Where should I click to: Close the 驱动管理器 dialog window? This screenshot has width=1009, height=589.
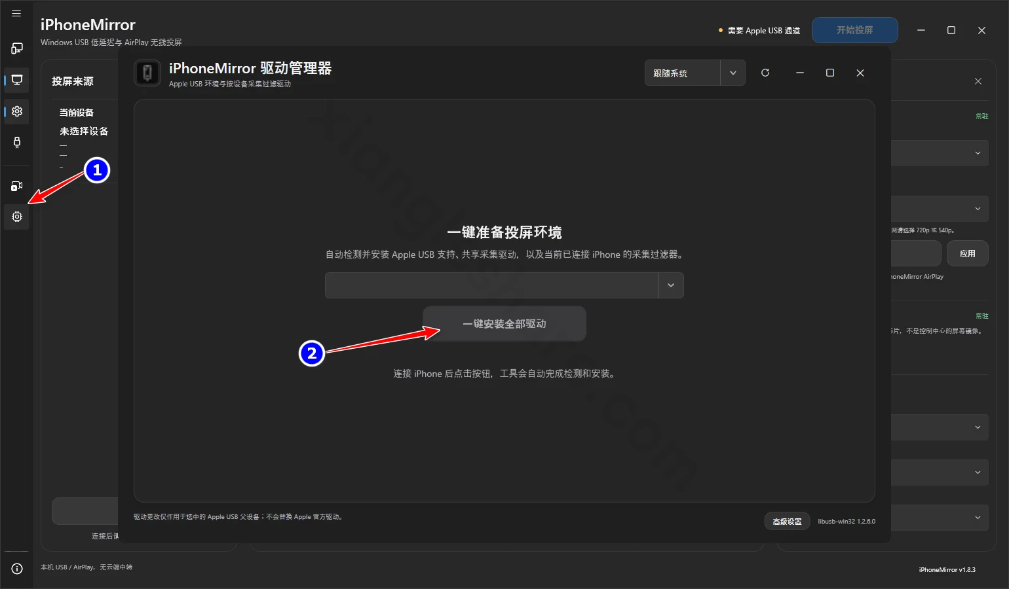pyautogui.click(x=860, y=73)
